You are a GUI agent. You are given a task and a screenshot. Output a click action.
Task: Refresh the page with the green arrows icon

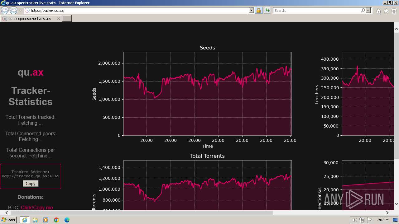(x=267, y=11)
